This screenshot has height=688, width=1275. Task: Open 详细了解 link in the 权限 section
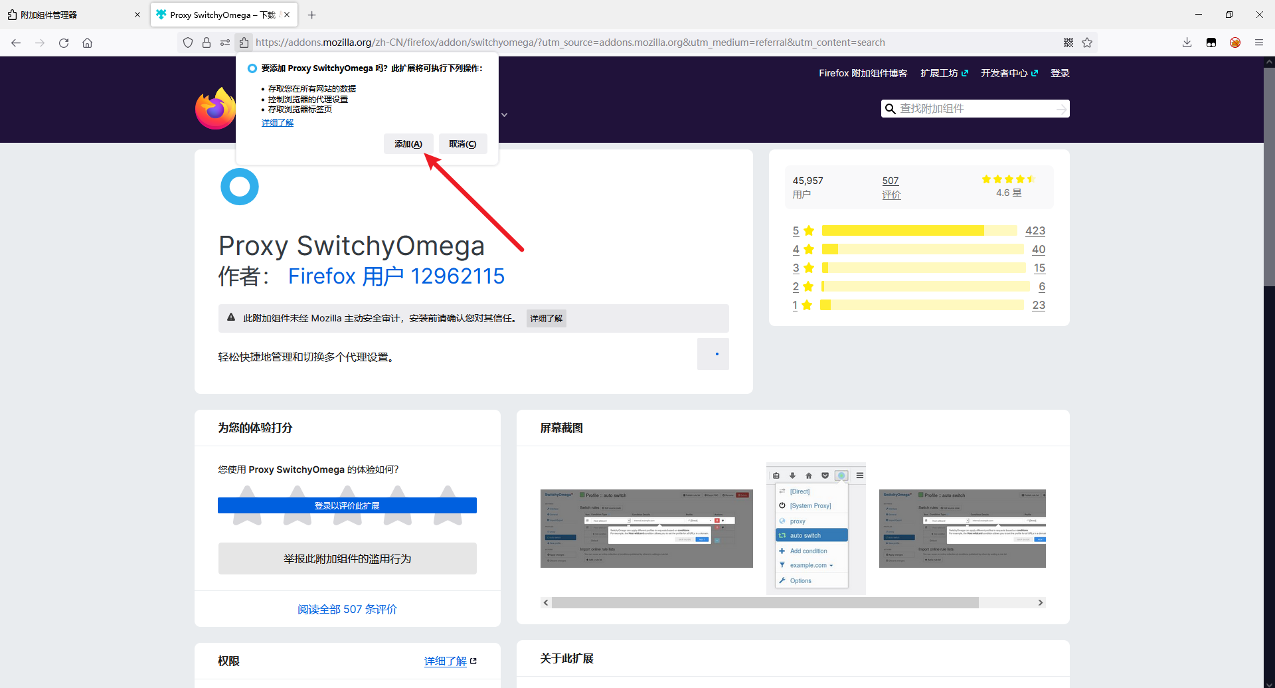click(x=446, y=661)
